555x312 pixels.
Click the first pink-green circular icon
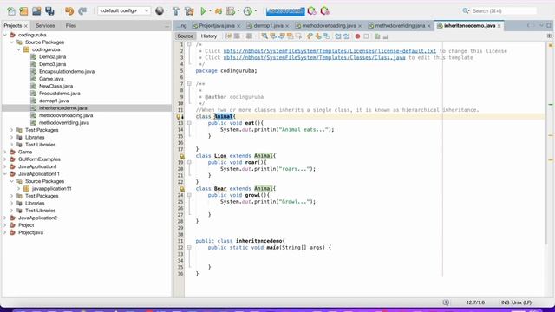point(312,11)
